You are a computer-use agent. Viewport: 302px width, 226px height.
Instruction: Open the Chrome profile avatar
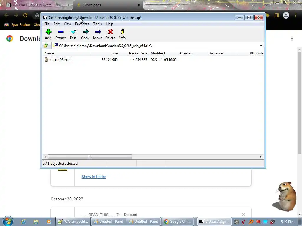point(286,15)
